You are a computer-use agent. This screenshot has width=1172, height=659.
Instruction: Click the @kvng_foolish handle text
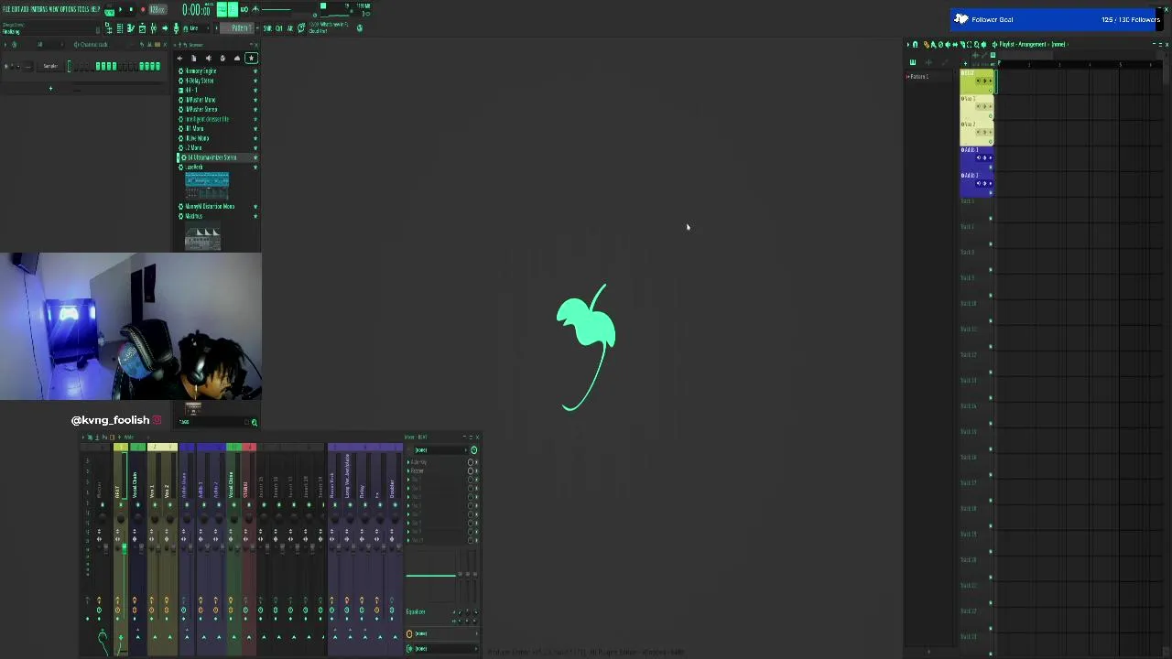coord(110,420)
